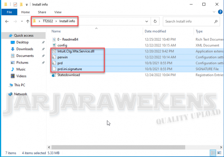Select This PC in the sidebar
This screenshot has height=157, width=224.
(19, 85)
